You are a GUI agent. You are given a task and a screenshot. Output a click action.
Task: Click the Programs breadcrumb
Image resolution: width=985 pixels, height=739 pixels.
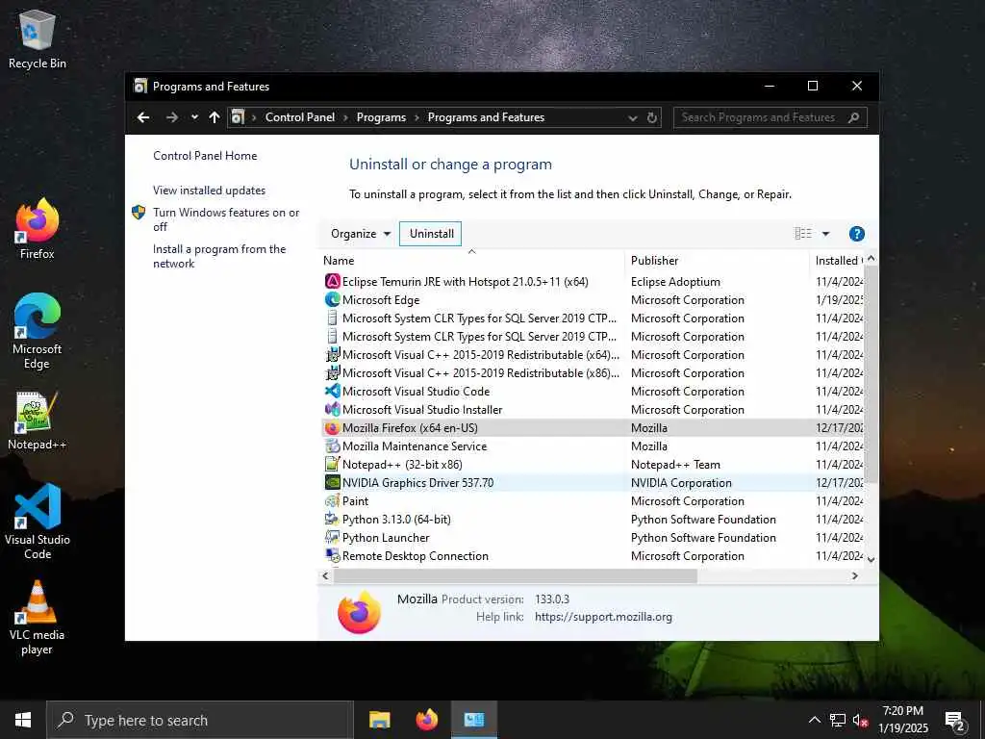[x=381, y=117]
